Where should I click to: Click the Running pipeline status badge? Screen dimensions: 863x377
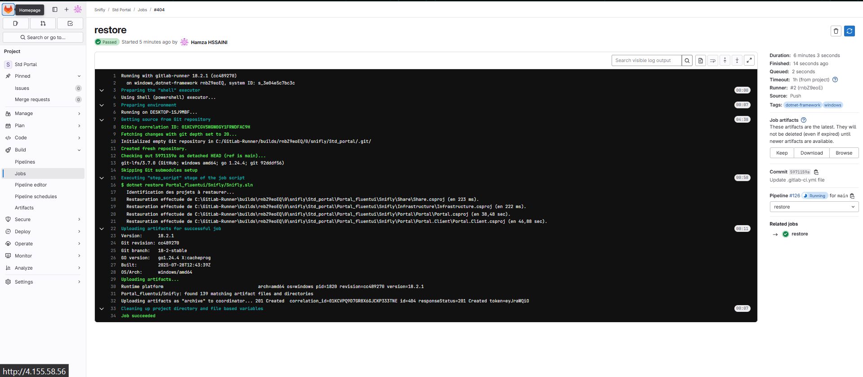click(x=815, y=196)
